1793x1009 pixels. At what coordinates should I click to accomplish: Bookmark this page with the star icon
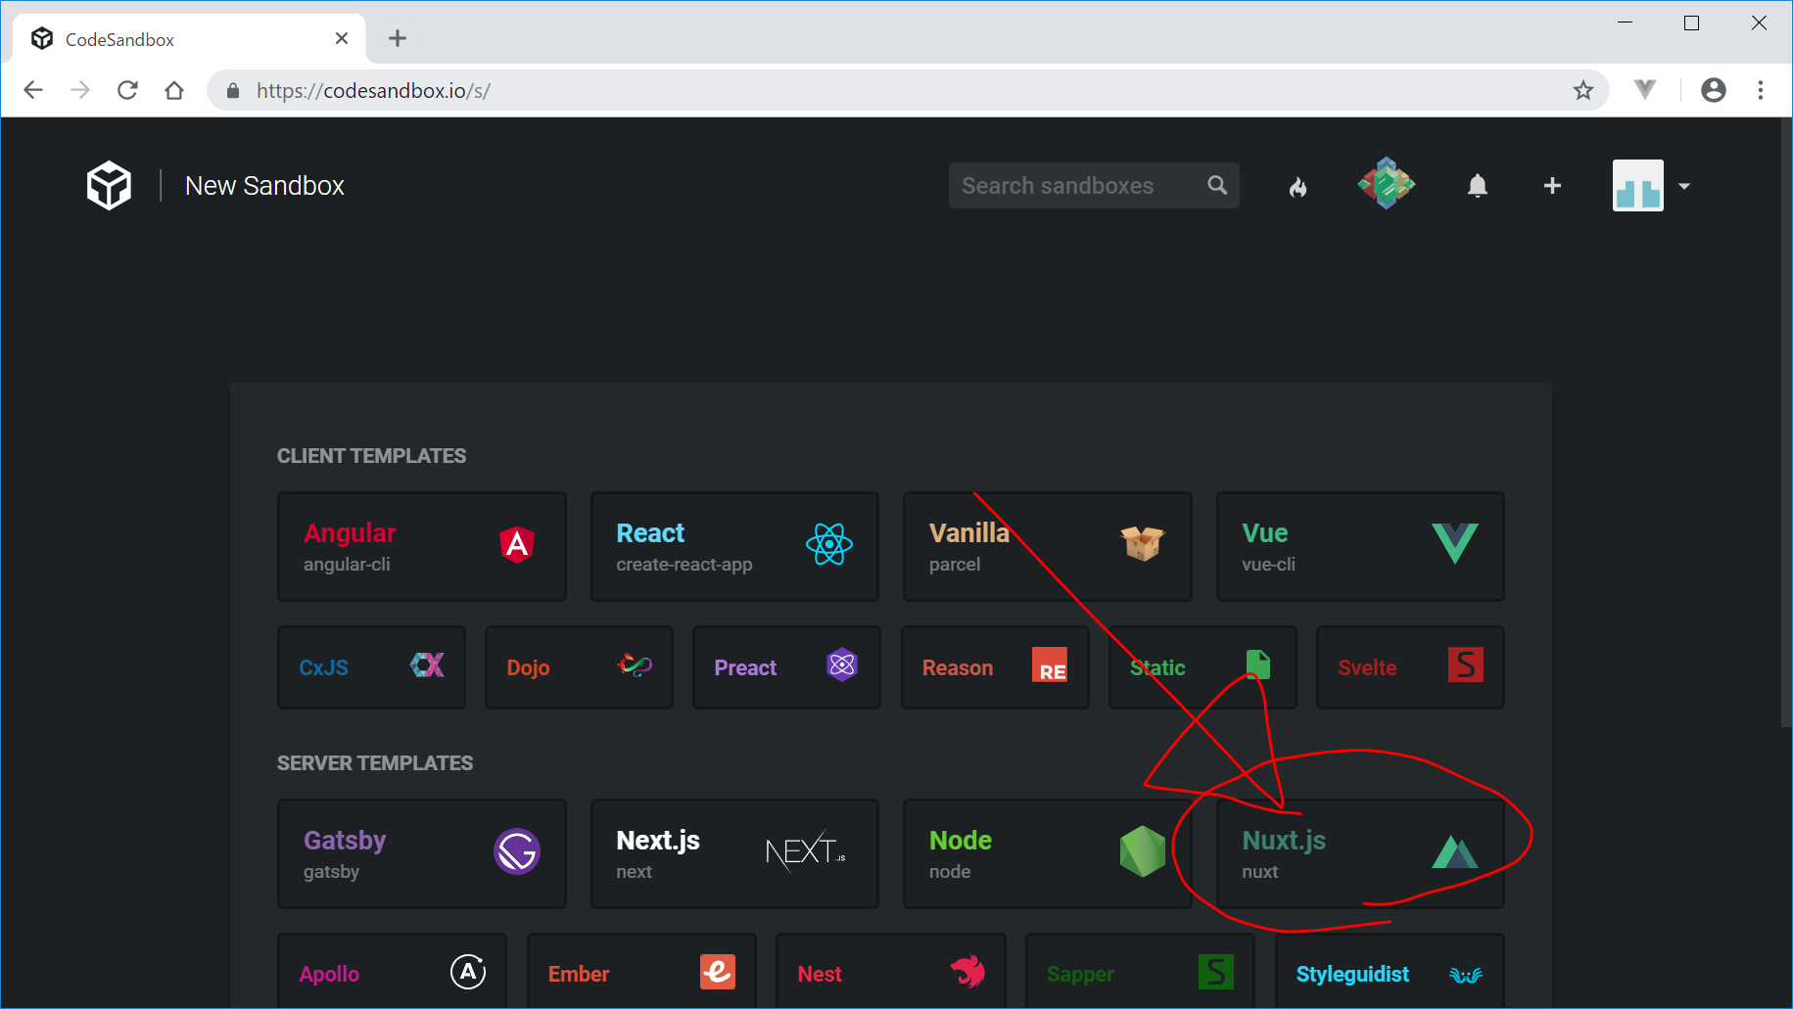[x=1582, y=91]
